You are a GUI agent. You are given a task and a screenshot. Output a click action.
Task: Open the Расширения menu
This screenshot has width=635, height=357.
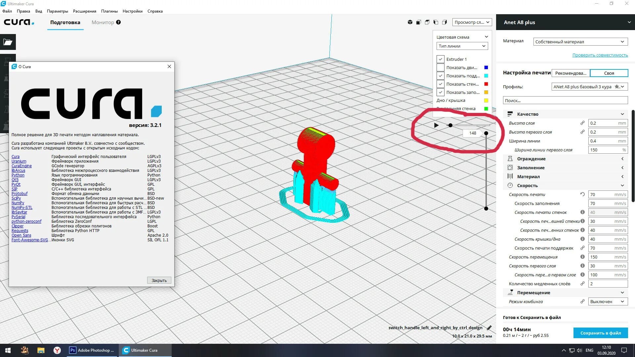pos(84,11)
